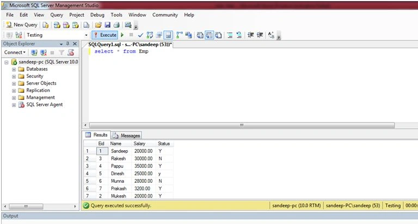Close the Object Explorer panel
The width and height of the screenshot is (418, 224).
(x=75, y=43)
